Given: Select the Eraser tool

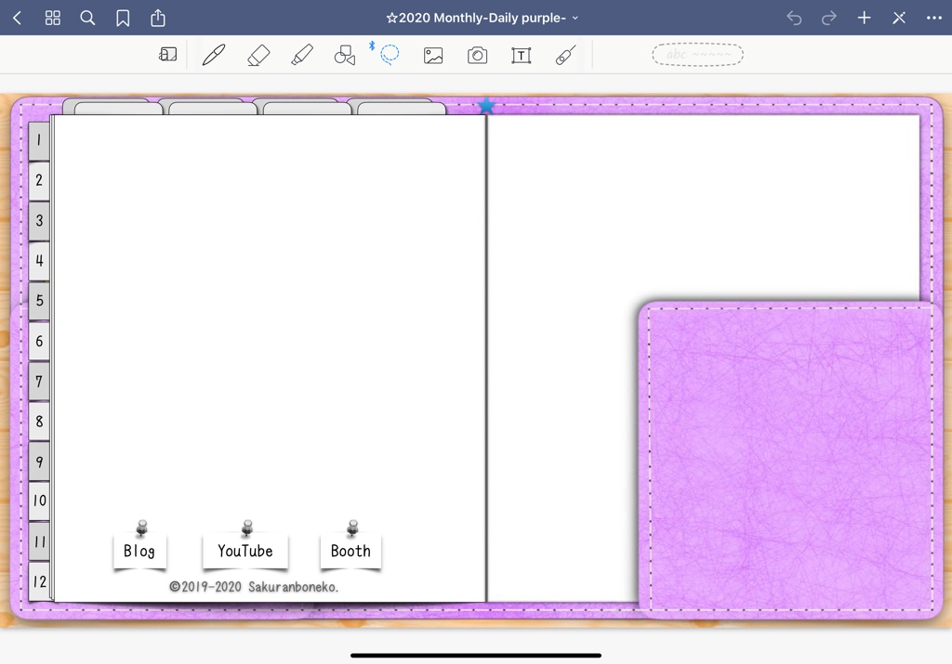Looking at the screenshot, I should [x=258, y=55].
